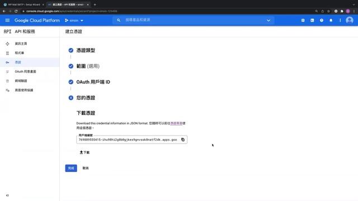The image size is (358, 201).
Task: Click the Cancel button
Action: [86, 168]
